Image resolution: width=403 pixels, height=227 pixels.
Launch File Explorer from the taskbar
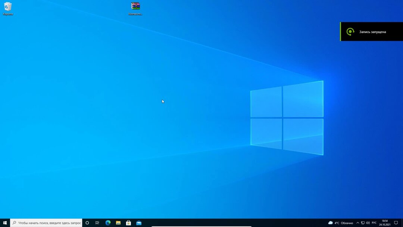[118, 223]
